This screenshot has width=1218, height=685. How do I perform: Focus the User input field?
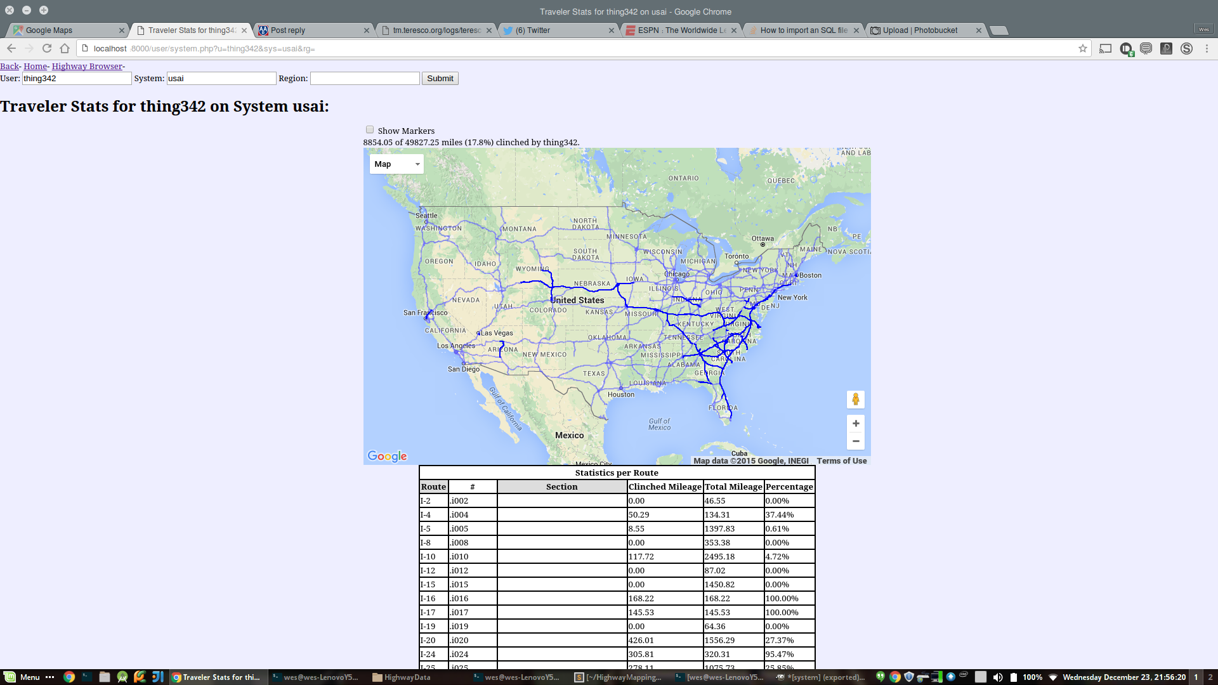click(77, 78)
